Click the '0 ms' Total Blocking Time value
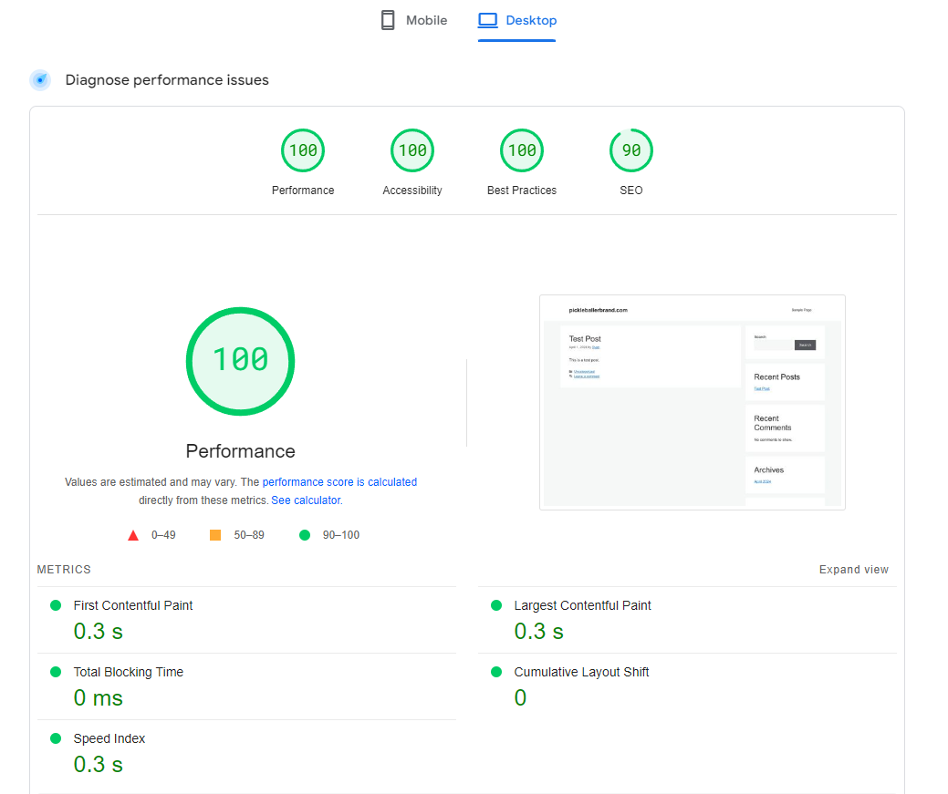948x794 pixels. [98, 698]
